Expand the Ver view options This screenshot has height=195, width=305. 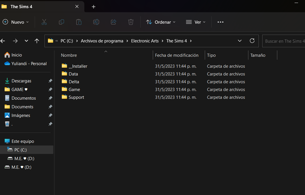196,22
